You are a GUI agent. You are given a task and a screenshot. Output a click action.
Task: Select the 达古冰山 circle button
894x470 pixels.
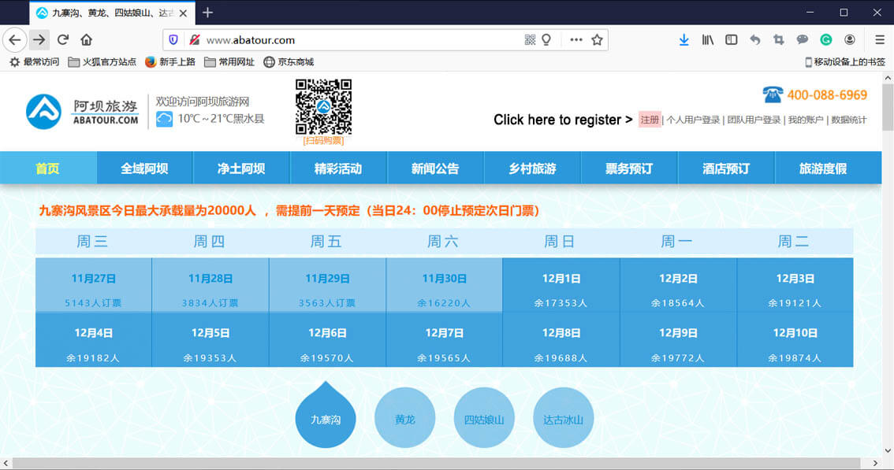[564, 418]
